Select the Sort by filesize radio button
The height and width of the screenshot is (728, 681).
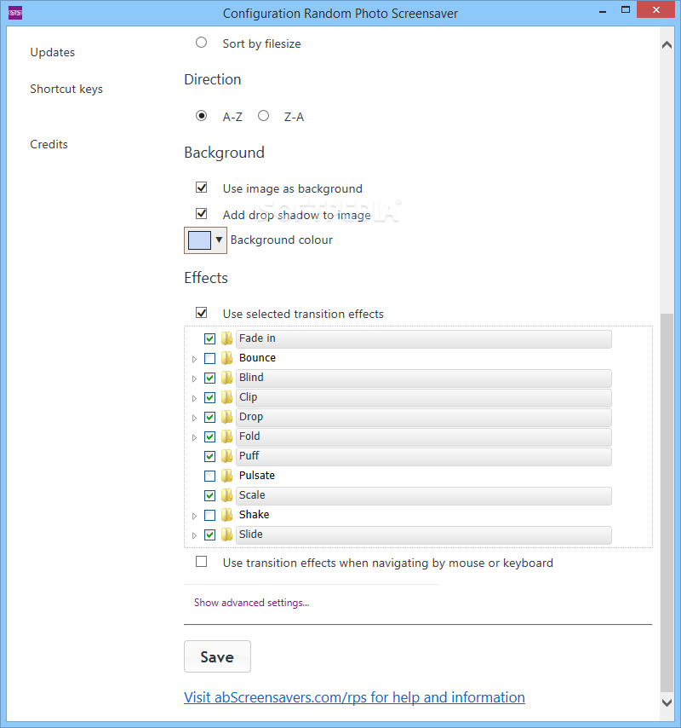click(x=201, y=43)
